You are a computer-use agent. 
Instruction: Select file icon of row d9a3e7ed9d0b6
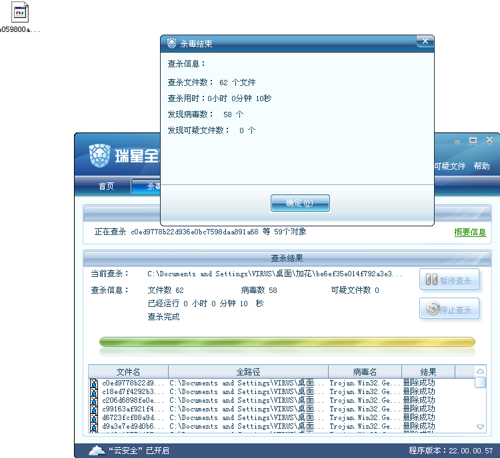[x=94, y=426]
